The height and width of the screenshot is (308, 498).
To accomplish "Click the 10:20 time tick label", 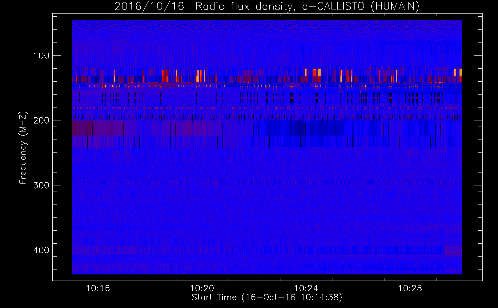I will 202,289.
